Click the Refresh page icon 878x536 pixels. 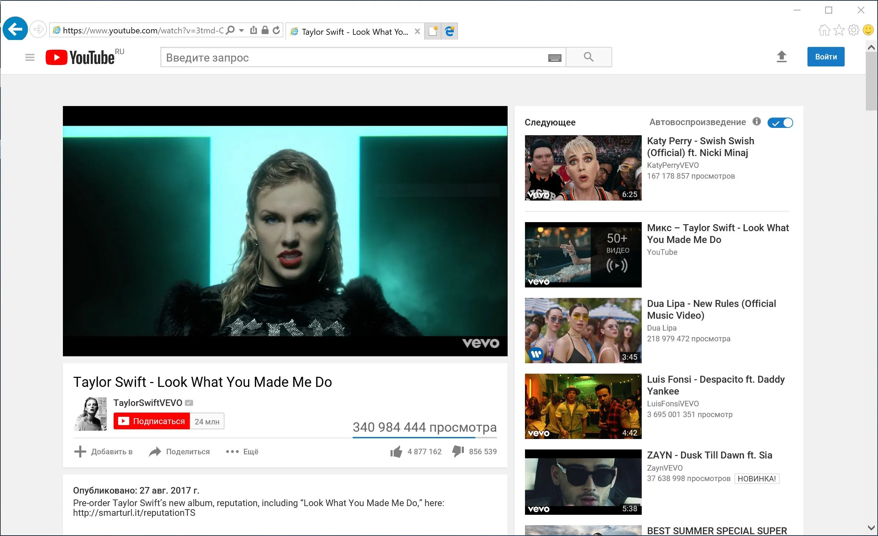[276, 30]
